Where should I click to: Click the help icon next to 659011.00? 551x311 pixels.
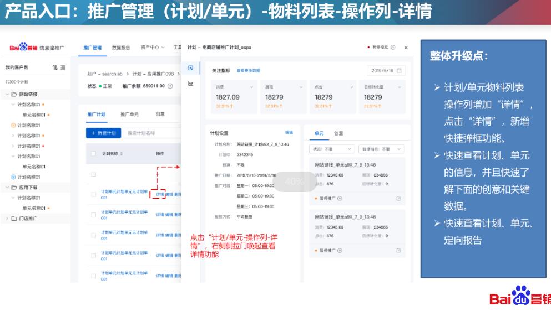pyautogui.click(x=170, y=86)
